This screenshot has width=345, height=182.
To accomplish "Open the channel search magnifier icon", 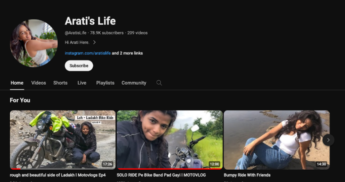I will tap(159, 83).
